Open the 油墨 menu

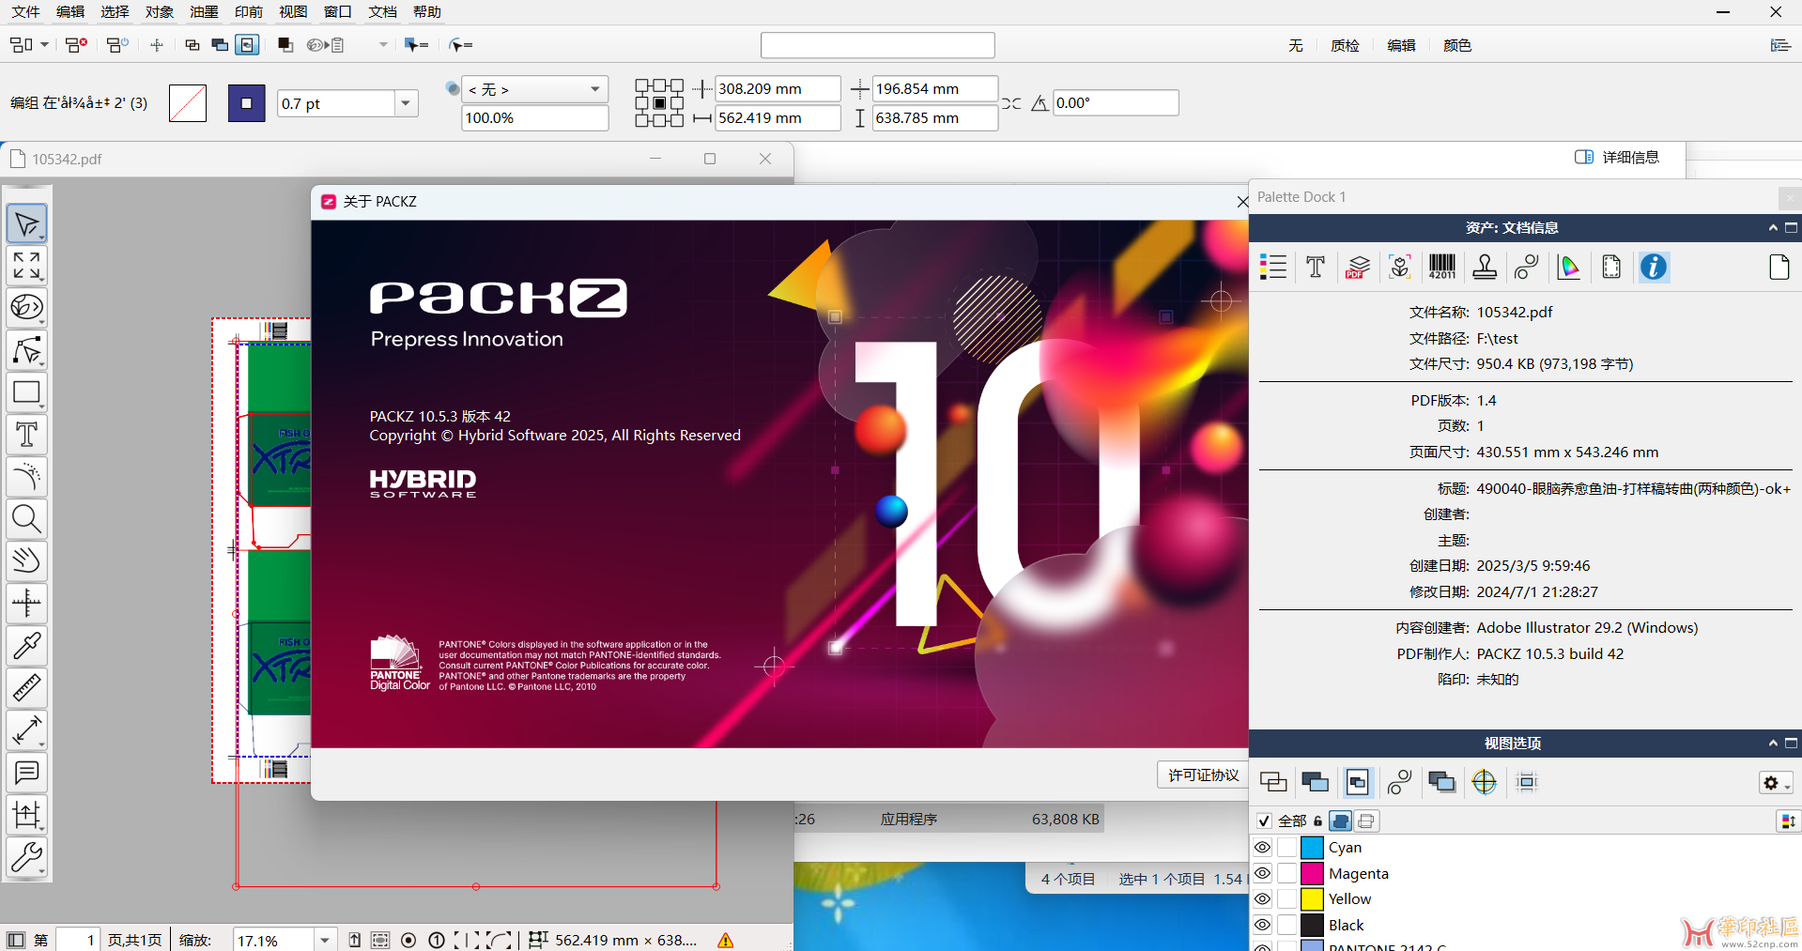coord(204,11)
